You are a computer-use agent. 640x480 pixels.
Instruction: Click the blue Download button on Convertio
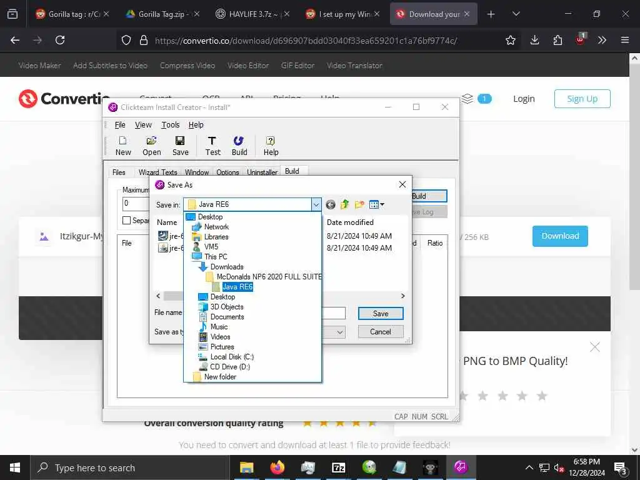[560, 236]
